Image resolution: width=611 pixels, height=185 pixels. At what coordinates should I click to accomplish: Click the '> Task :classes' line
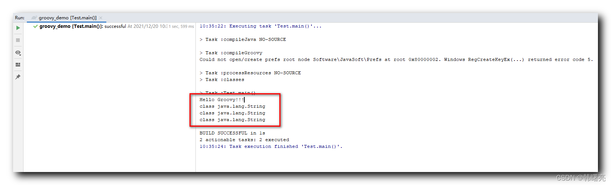point(222,79)
